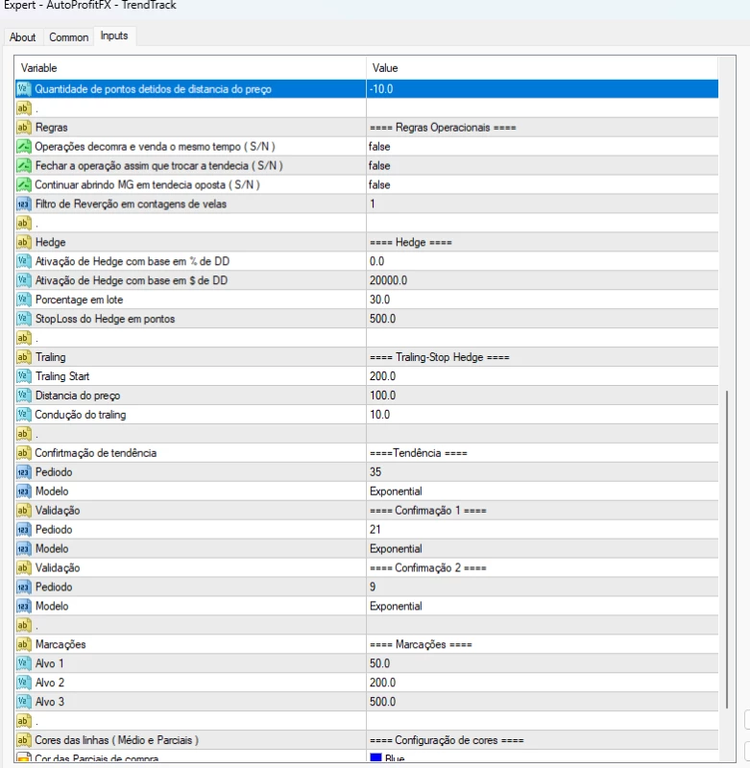
Task: Click the boolean icon next to 'Fechar a operação'
Action: coord(24,165)
